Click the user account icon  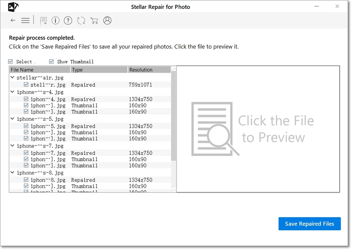108,21
